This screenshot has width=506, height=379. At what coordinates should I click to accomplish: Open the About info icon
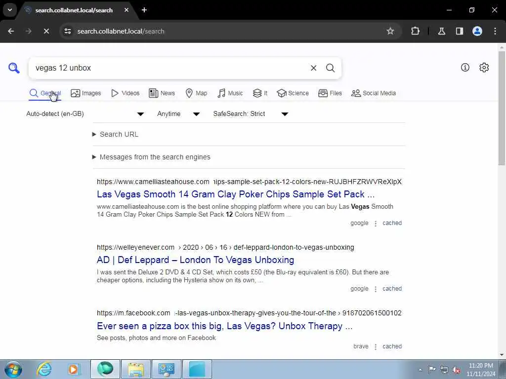[465, 67]
